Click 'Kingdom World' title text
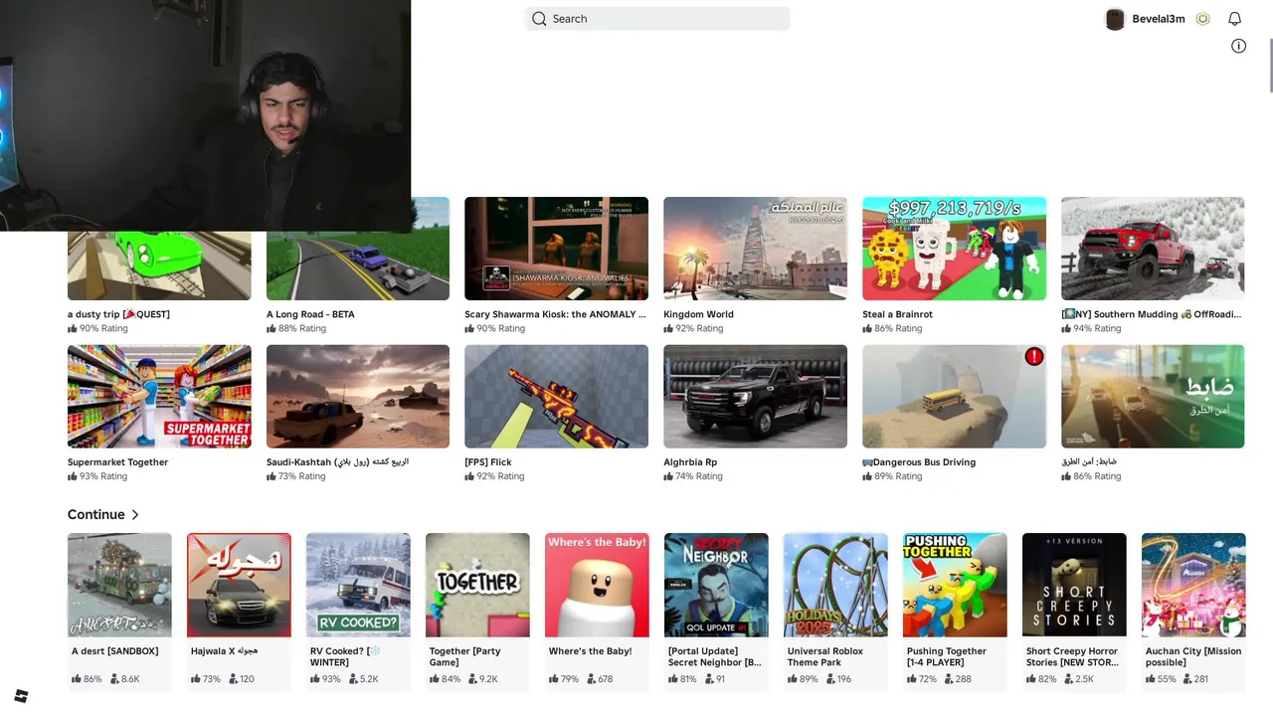 pos(698,314)
